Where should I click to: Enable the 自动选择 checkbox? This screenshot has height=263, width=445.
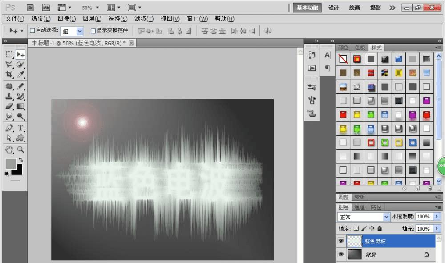(x=32, y=31)
